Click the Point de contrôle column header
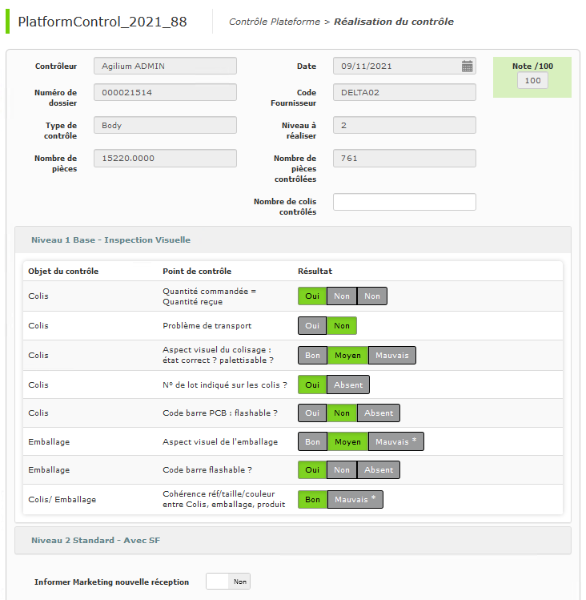This screenshot has height=600, width=586. pos(197,272)
